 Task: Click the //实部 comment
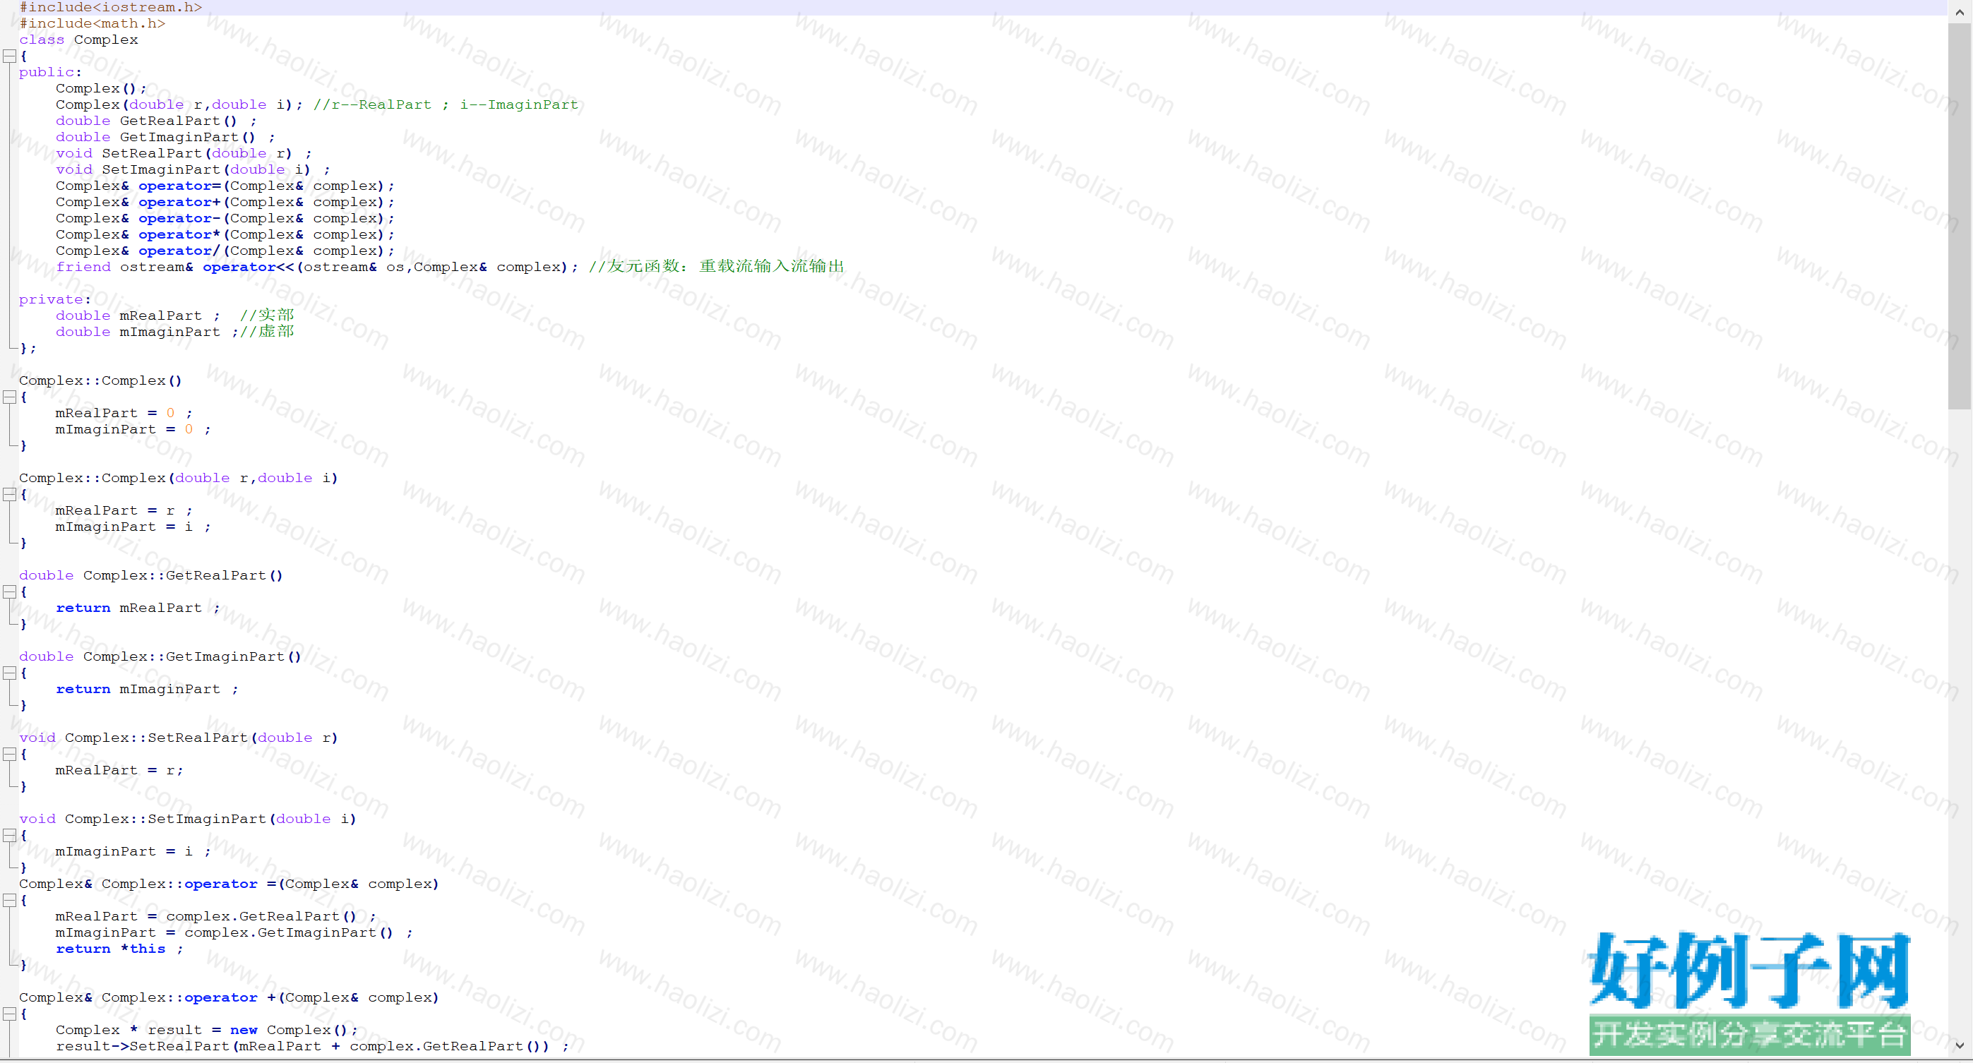(266, 316)
